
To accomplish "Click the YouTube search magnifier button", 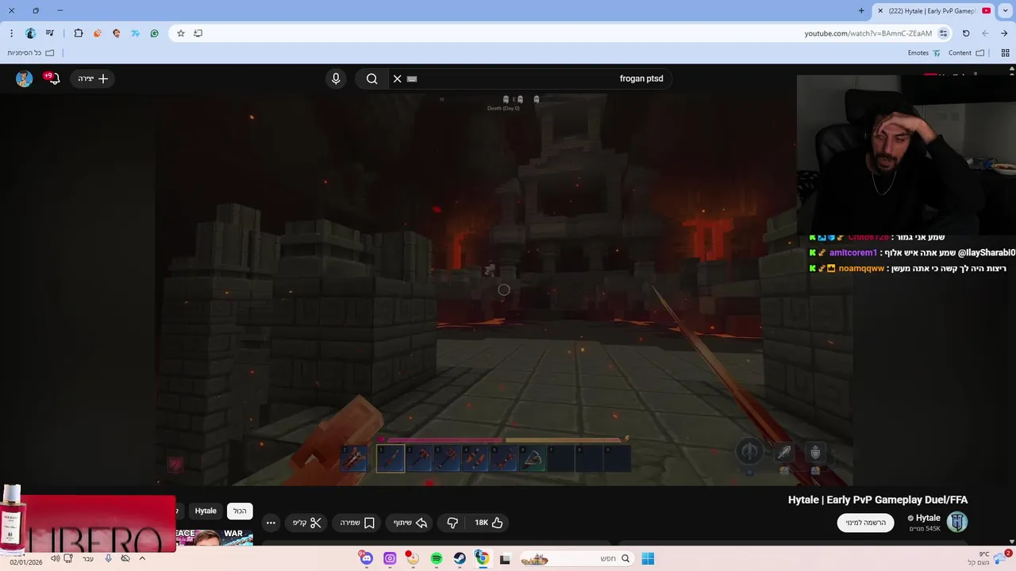I will coord(371,79).
